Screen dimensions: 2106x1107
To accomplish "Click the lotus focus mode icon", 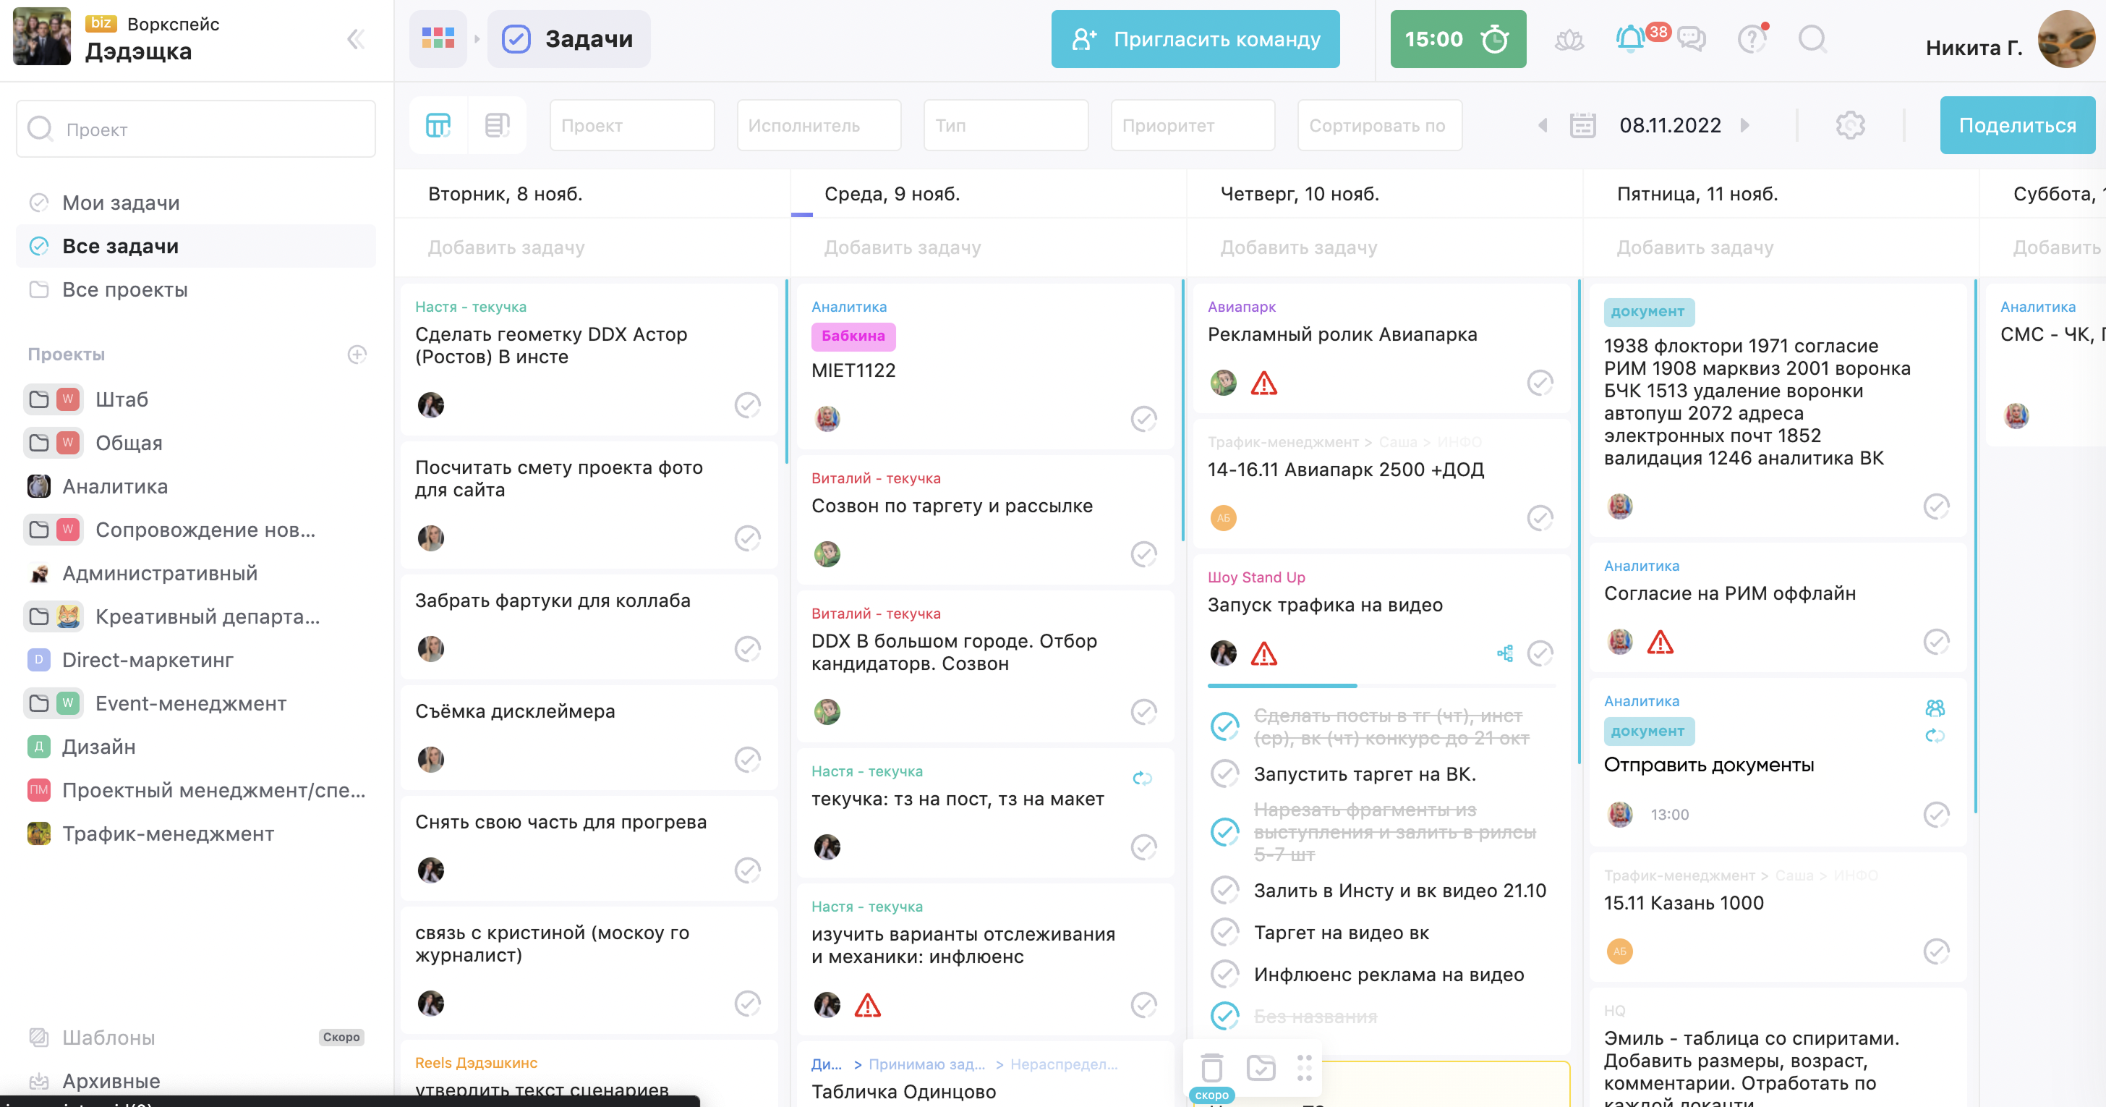I will pyautogui.click(x=1569, y=38).
